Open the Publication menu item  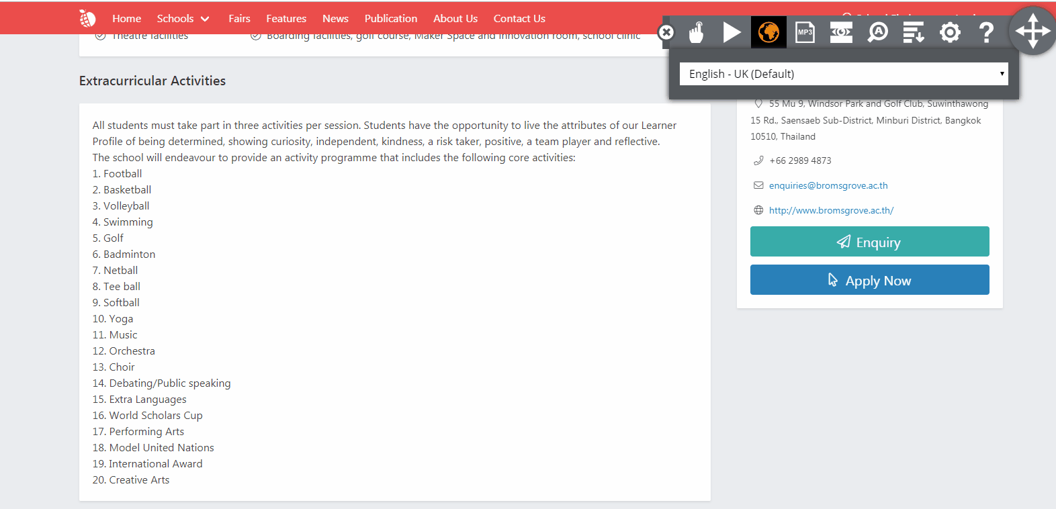coord(390,19)
